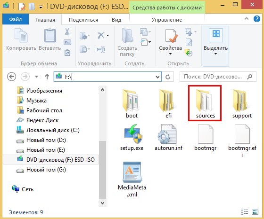
Task: Open the address bar history dropdown
Action: coord(157,77)
